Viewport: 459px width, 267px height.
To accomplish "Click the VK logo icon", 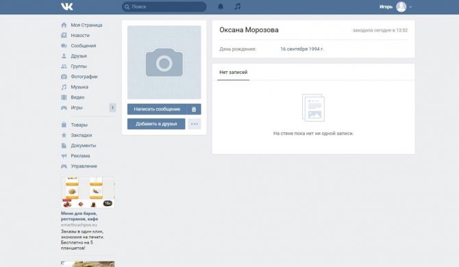I will 66,6.
